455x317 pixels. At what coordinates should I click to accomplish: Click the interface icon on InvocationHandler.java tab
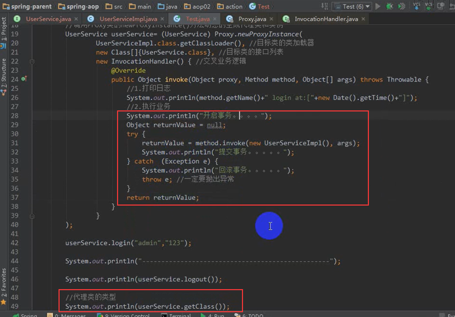click(286, 19)
